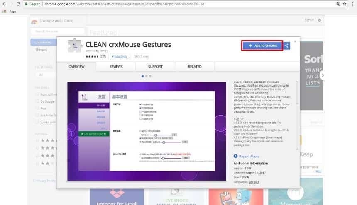This screenshot has width=357, height=205.
Task: Click the Add to Chrome button
Action: click(262, 46)
